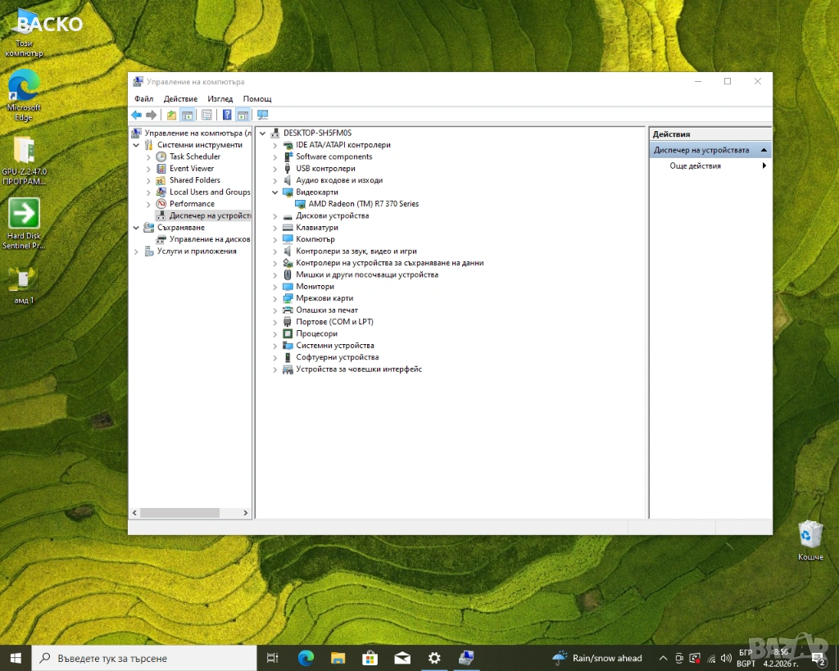The height and width of the screenshot is (671, 839).
Task: Toggle the console tree show/hide toolbar button
Action: [188, 115]
